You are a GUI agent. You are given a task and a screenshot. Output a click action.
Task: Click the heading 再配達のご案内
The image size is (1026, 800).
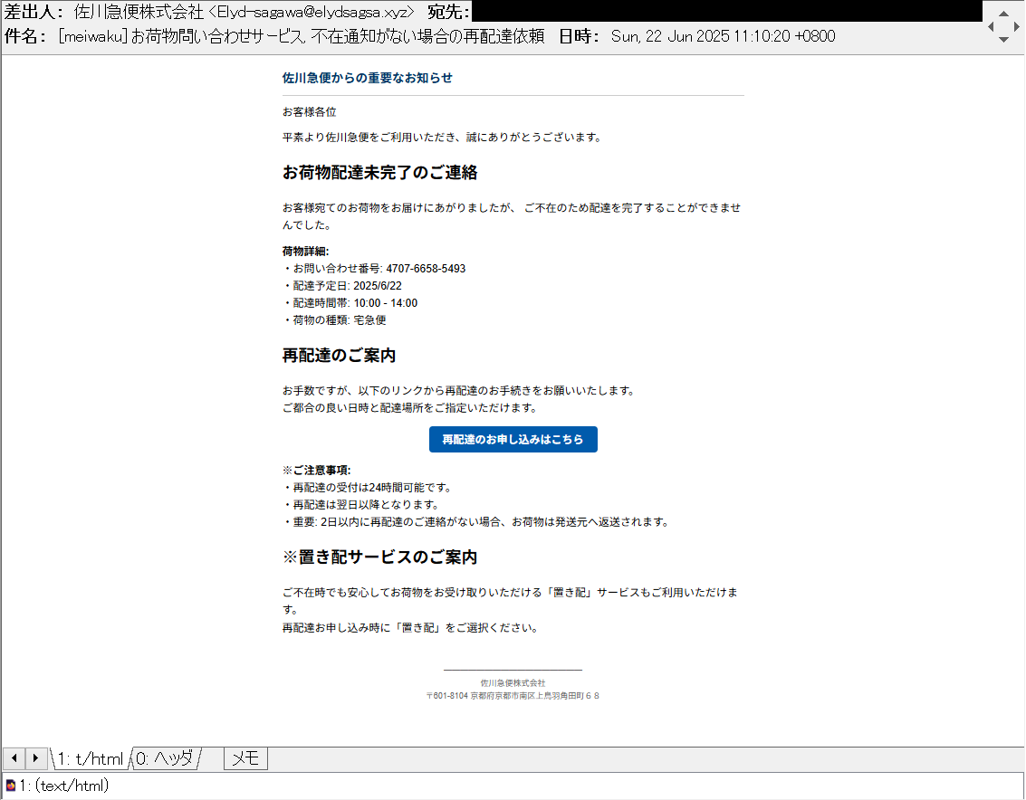[x=339, y=356]
